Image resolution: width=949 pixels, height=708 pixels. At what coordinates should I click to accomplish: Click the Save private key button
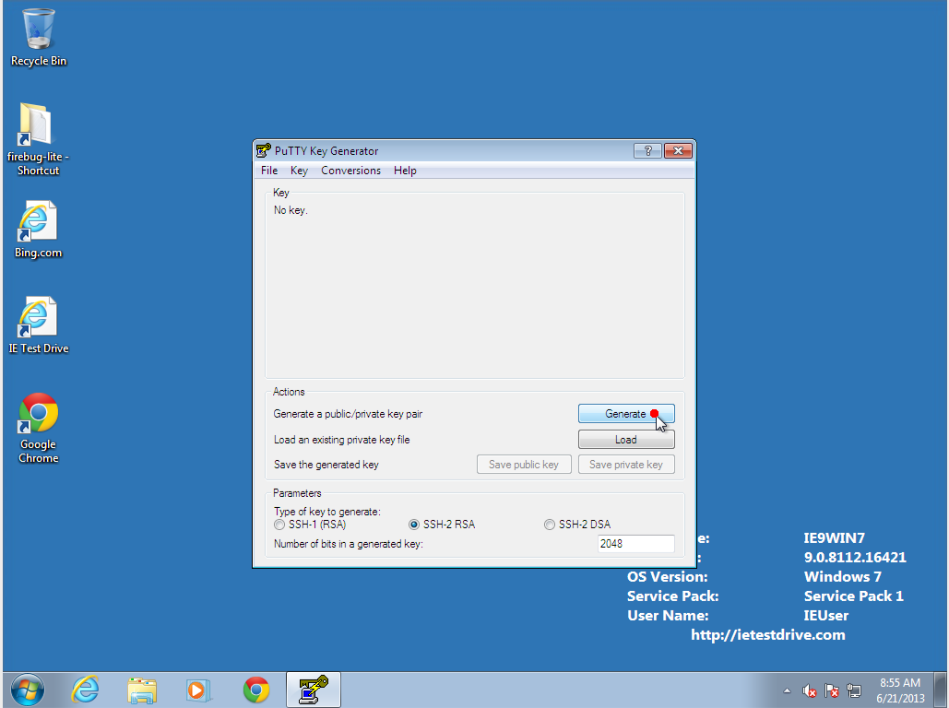pyautogui.click(x=626, y=465)
